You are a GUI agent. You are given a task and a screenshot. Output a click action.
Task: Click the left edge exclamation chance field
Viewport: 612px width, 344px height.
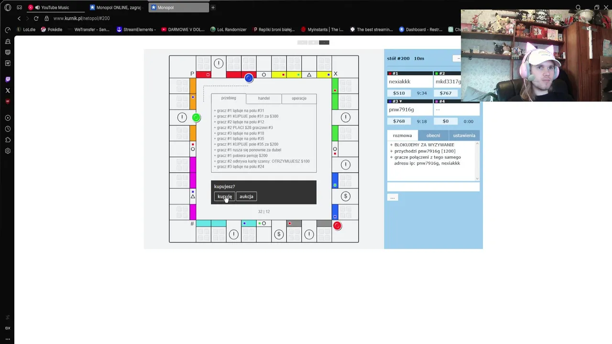click(x=182, y=118)
